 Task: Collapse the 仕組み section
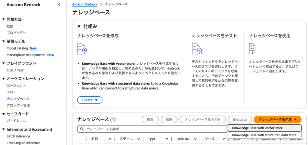79,26
